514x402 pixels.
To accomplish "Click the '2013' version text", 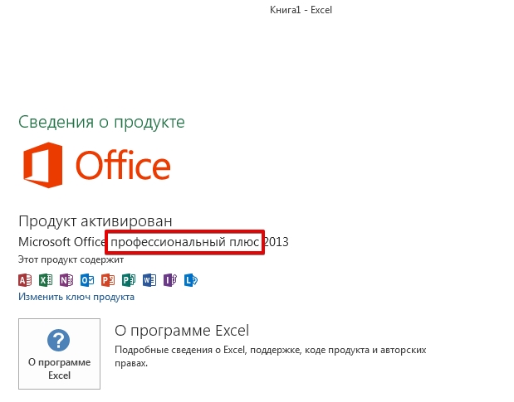I will tap(276, 242).
